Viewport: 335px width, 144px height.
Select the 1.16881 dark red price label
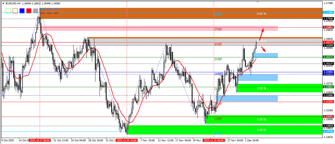tap(328, 27)
